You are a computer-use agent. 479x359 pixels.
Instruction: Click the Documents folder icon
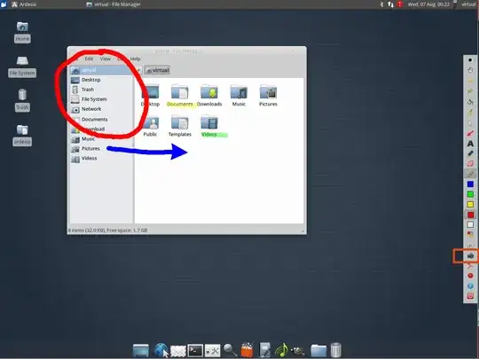coord(179,92)
